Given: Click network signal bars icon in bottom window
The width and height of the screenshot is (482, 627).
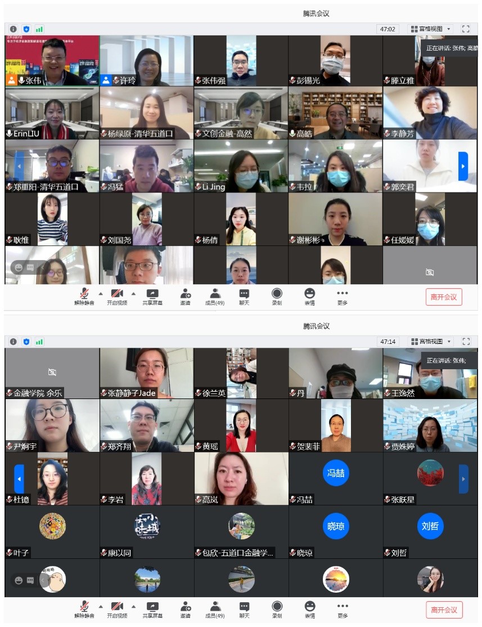Looking at the screenshot, I should click(39, 342).
